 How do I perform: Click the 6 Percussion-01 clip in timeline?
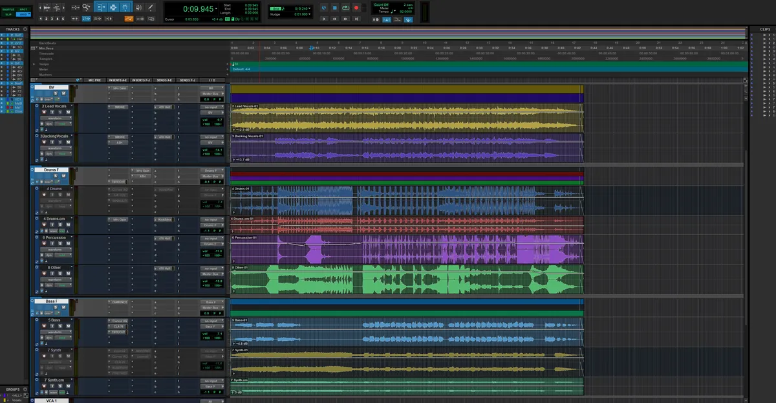(x=407, y=249)
